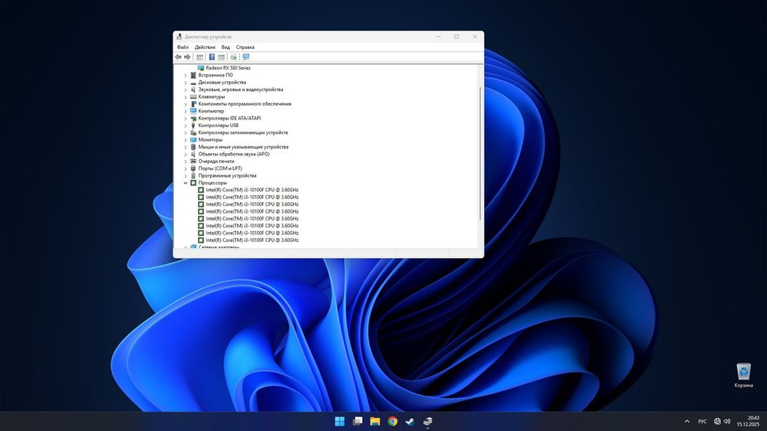Viewport: 767px width, 431px height.
Task: Collapse the Процессоры tree node
Action: (186, 183)
